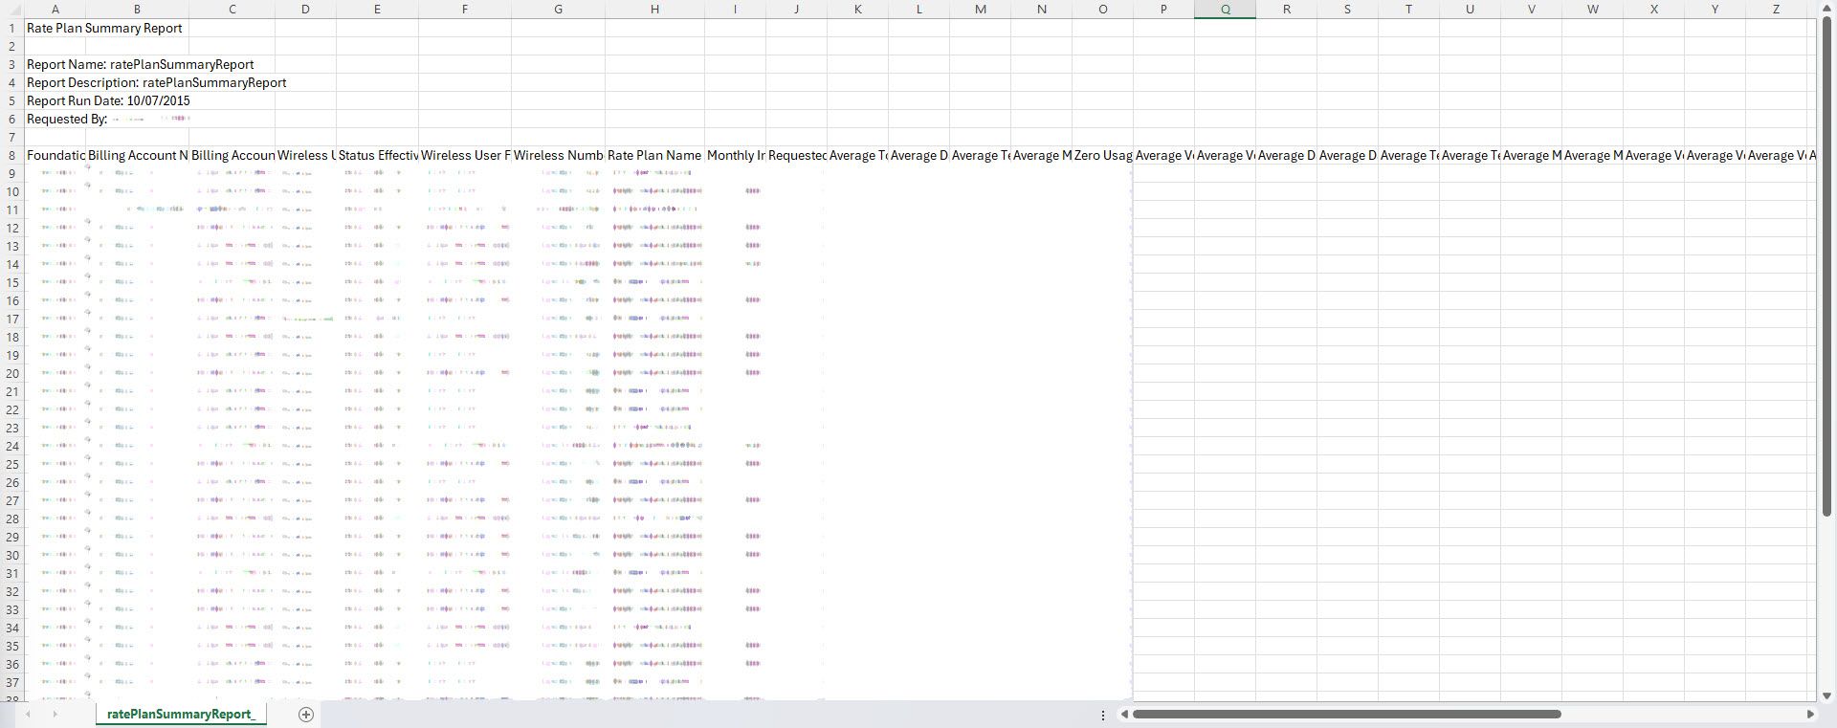Click the vertical scrollbar up arrow
Image resolution: width=1837 pixels, height=728 pixels.
coord(1826,9)
